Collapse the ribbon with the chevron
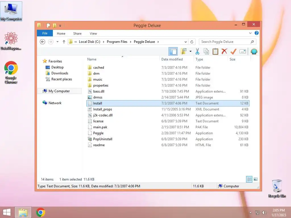The height and width of the screenshot is (218, 291). tap(250, 33)
